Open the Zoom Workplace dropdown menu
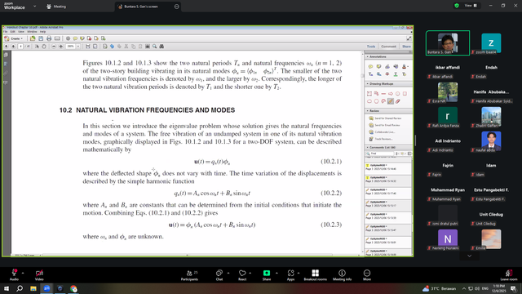The width and height of the screenshot is (522, 294). tap(34, 6)
